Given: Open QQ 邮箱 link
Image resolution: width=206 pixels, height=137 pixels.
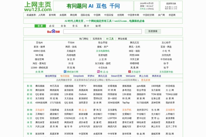Looking at the screenshot, I should (40, 95).
